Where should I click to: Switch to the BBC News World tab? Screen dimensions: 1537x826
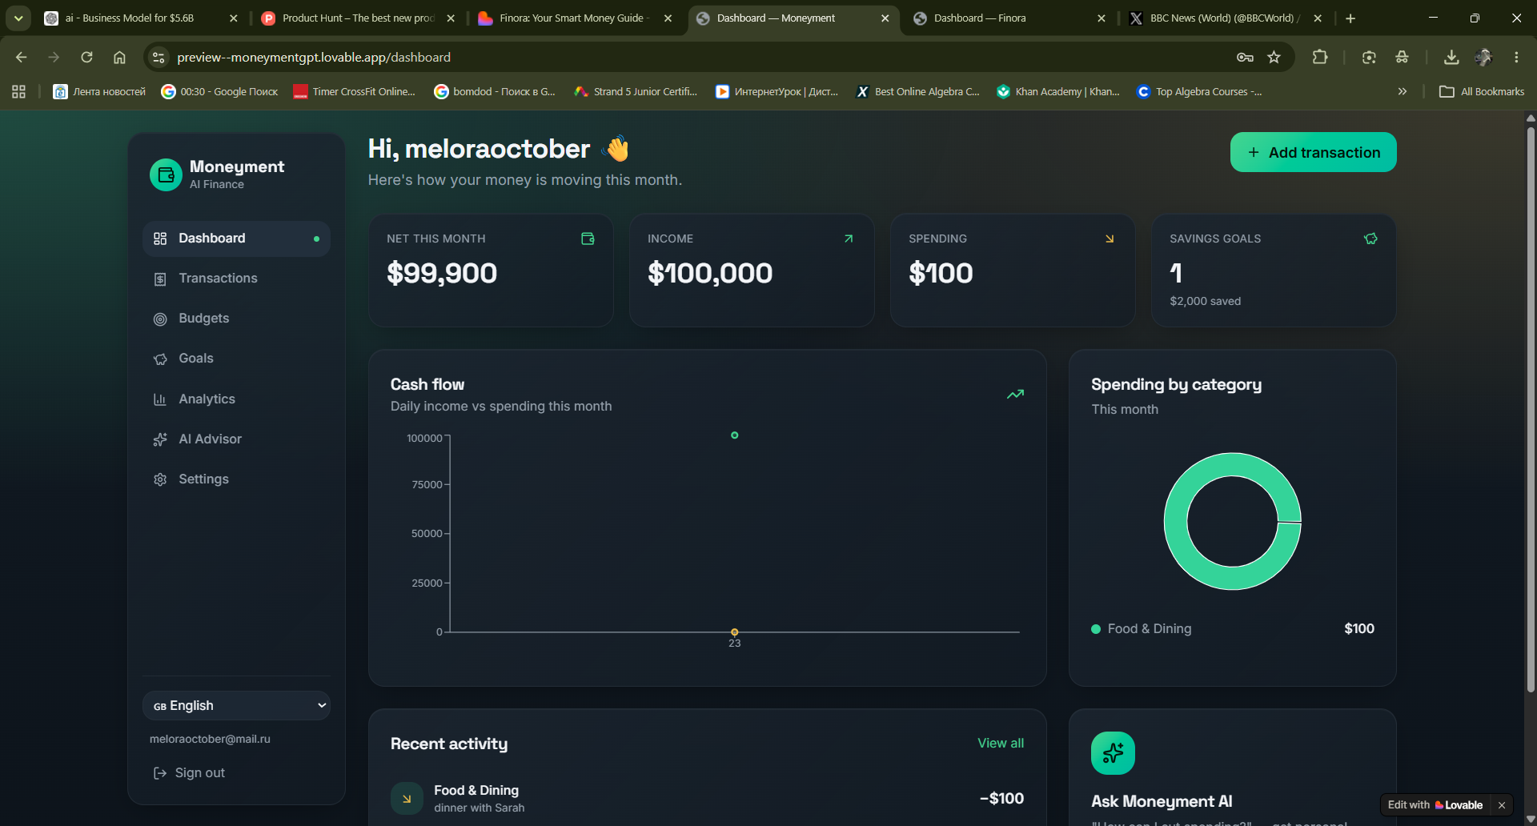click(x=1225, y=18)
